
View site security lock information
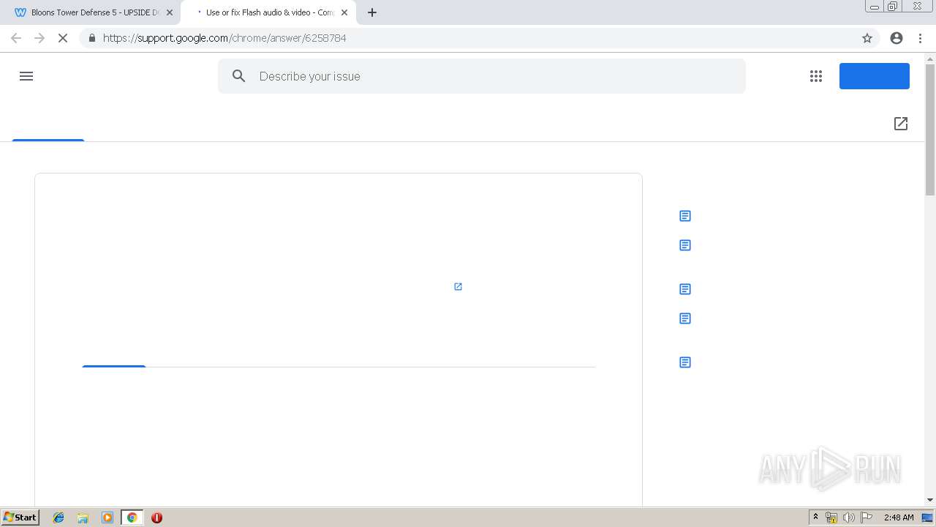click(91, 38)
